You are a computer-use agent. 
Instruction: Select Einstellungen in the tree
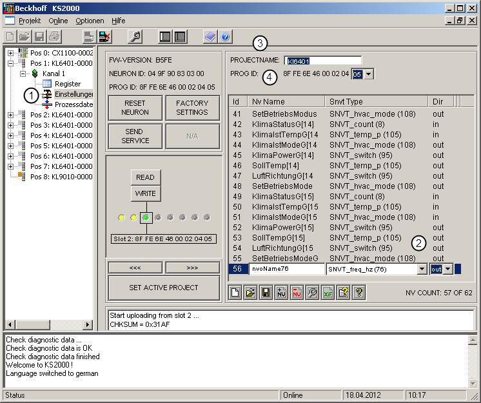coord(74,94)
